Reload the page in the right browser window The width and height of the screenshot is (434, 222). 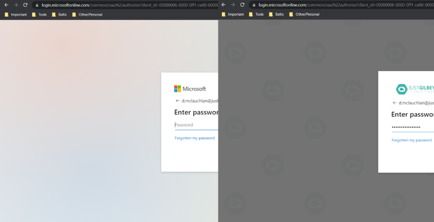[x=242, y=5]
